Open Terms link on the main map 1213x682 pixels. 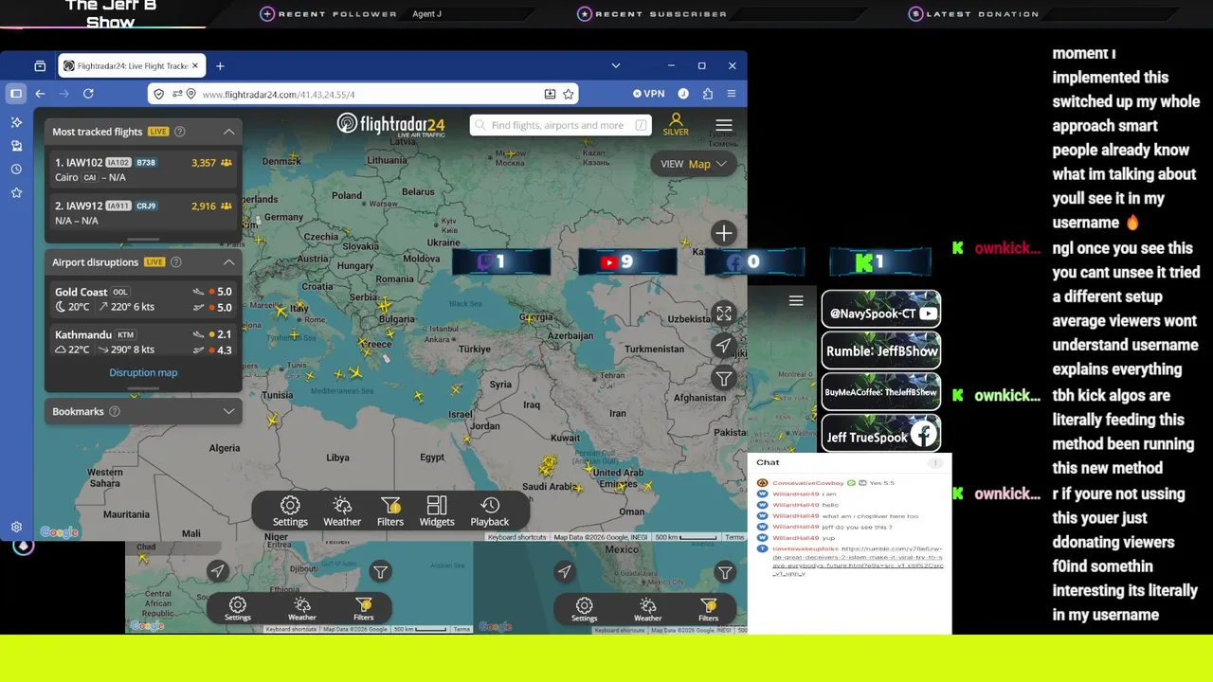pos(735,537)
